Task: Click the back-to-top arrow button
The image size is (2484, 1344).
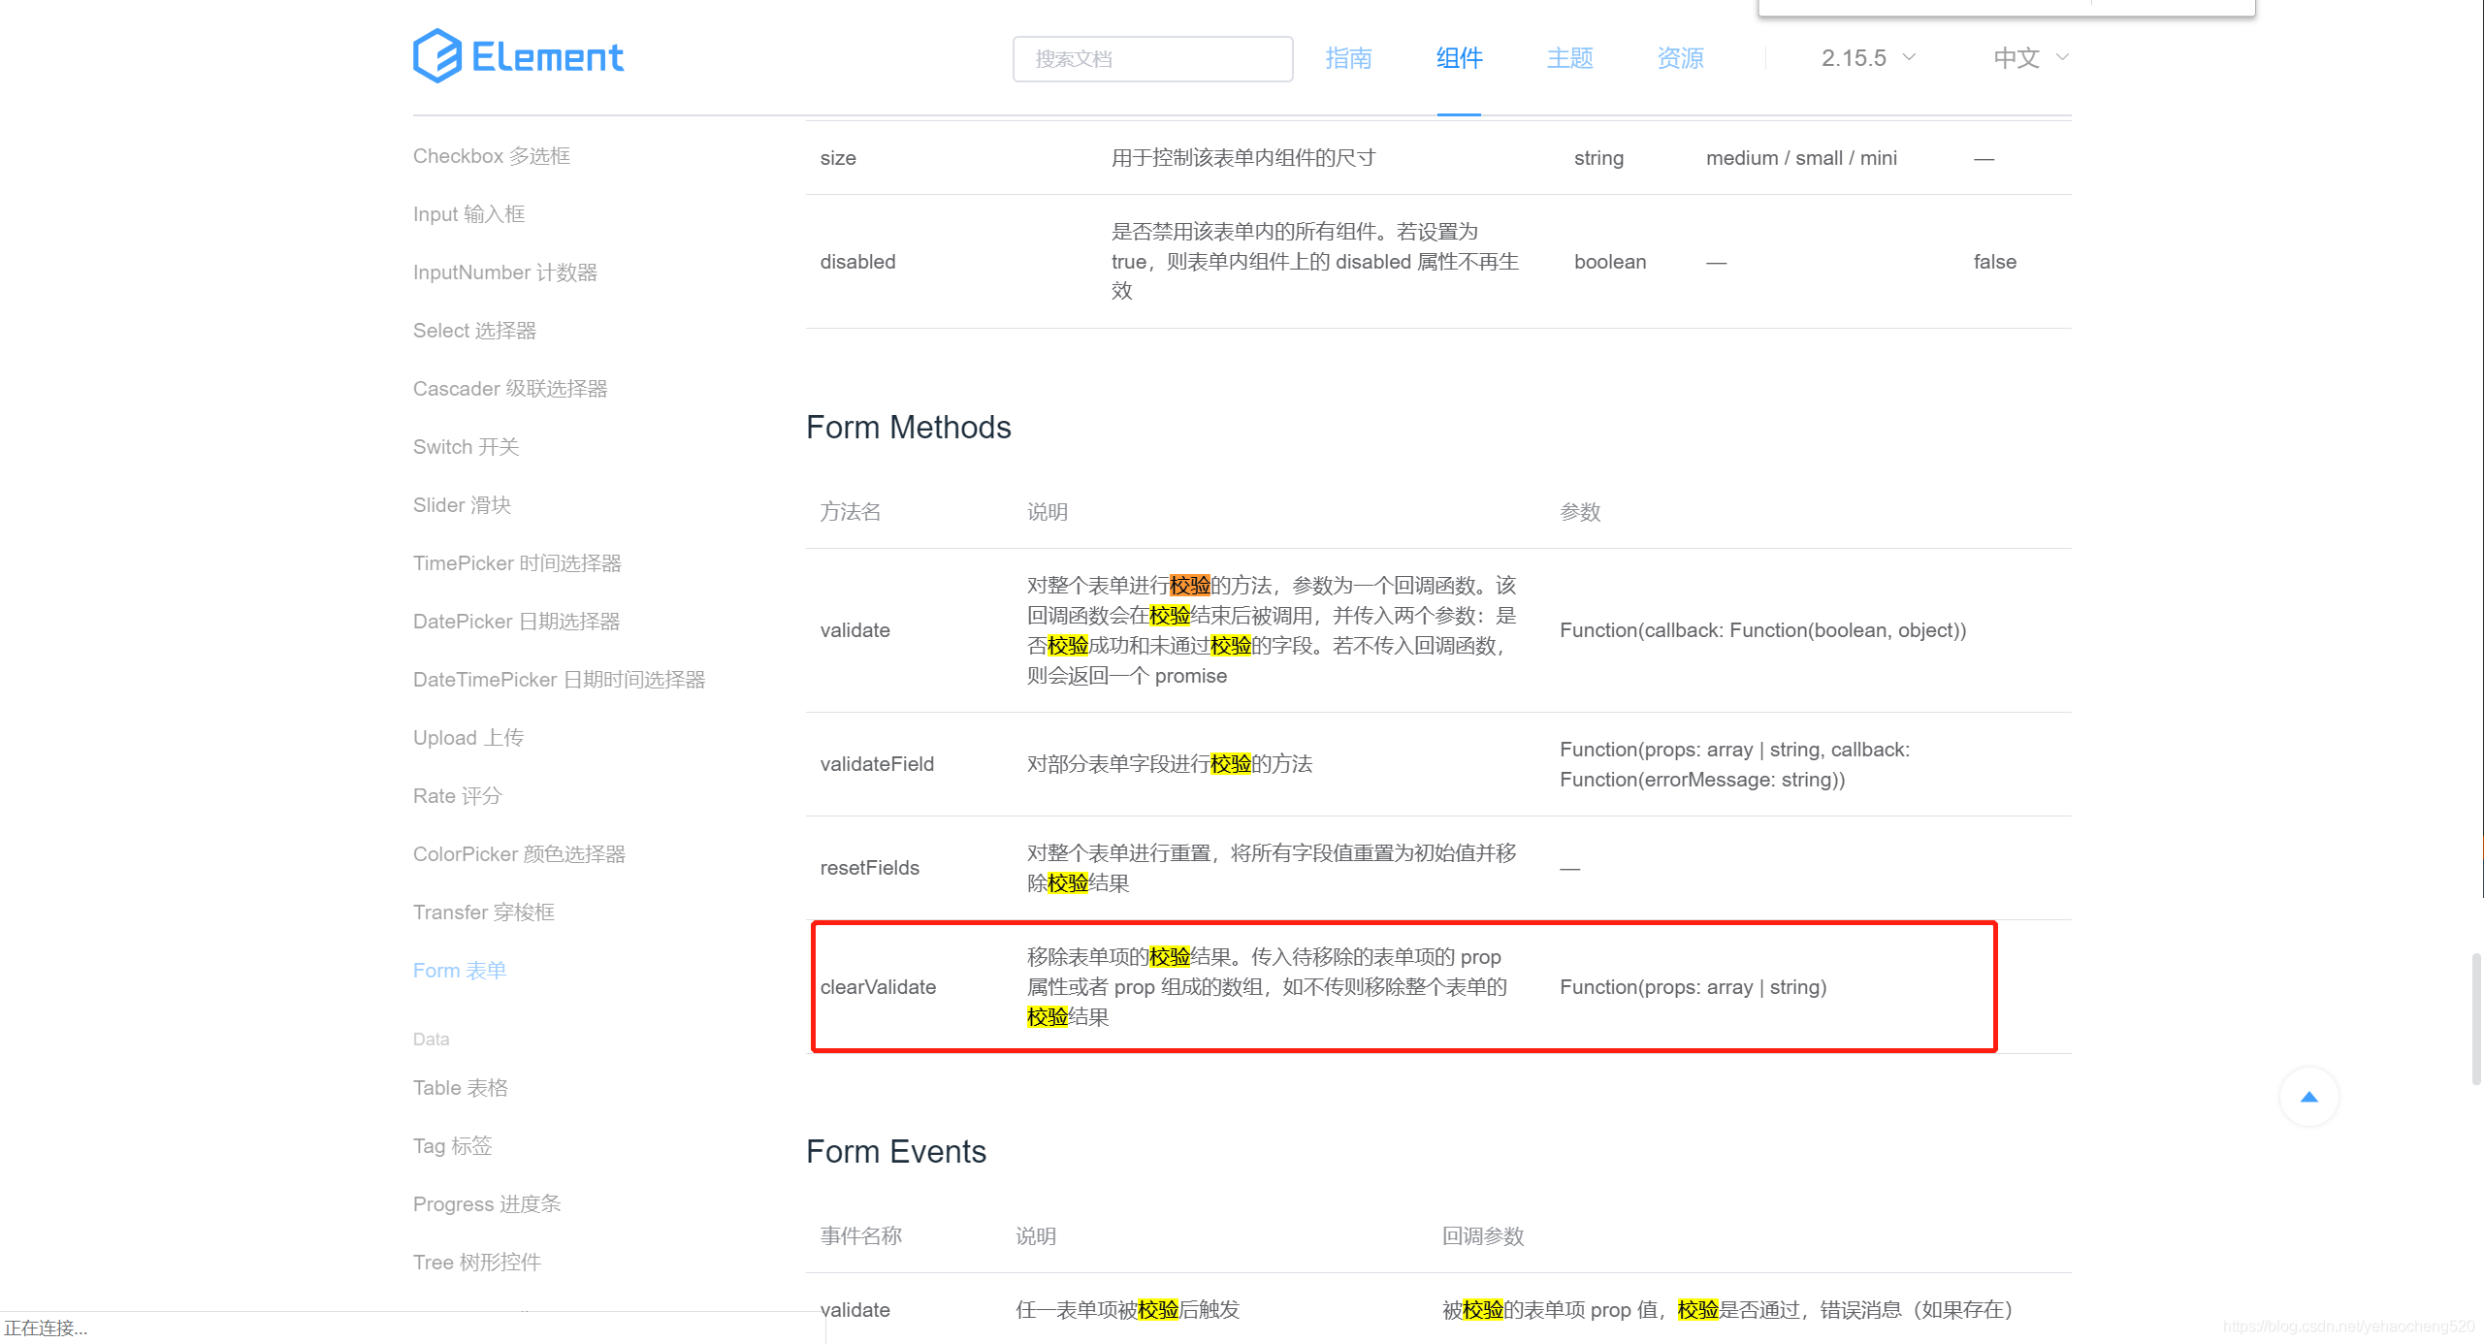Action: [2308, 1097]
